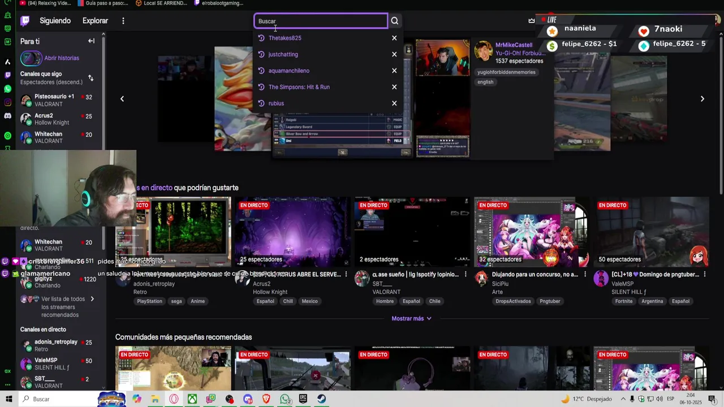
Task: Open options for the SiciPiu stream card
Action: [585, 274]
